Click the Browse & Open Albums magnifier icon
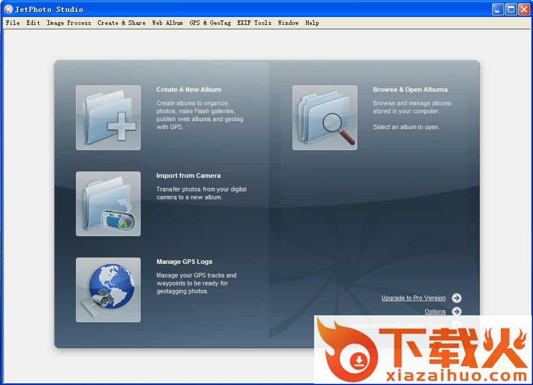Image resolution: width=533 pixels, height=385 pixels. (325, 117)
